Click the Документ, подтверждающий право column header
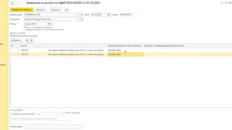The height and width of the screenshot is (130, 232). pyautogui.click(x=188, y=46)
